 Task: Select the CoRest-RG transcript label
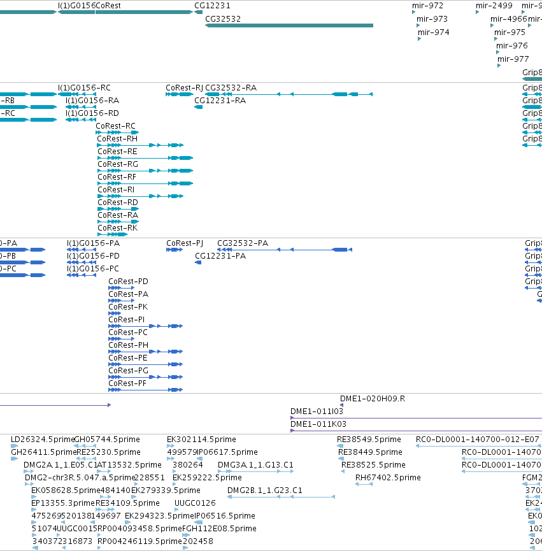pyautogui.click(x=118, y=164)
